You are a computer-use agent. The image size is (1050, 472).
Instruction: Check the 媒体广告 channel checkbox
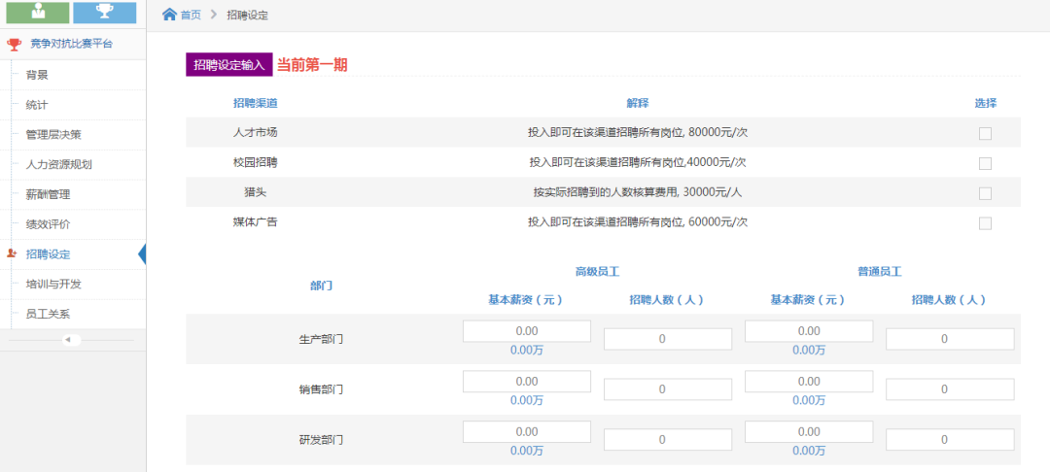click(985, 223)
